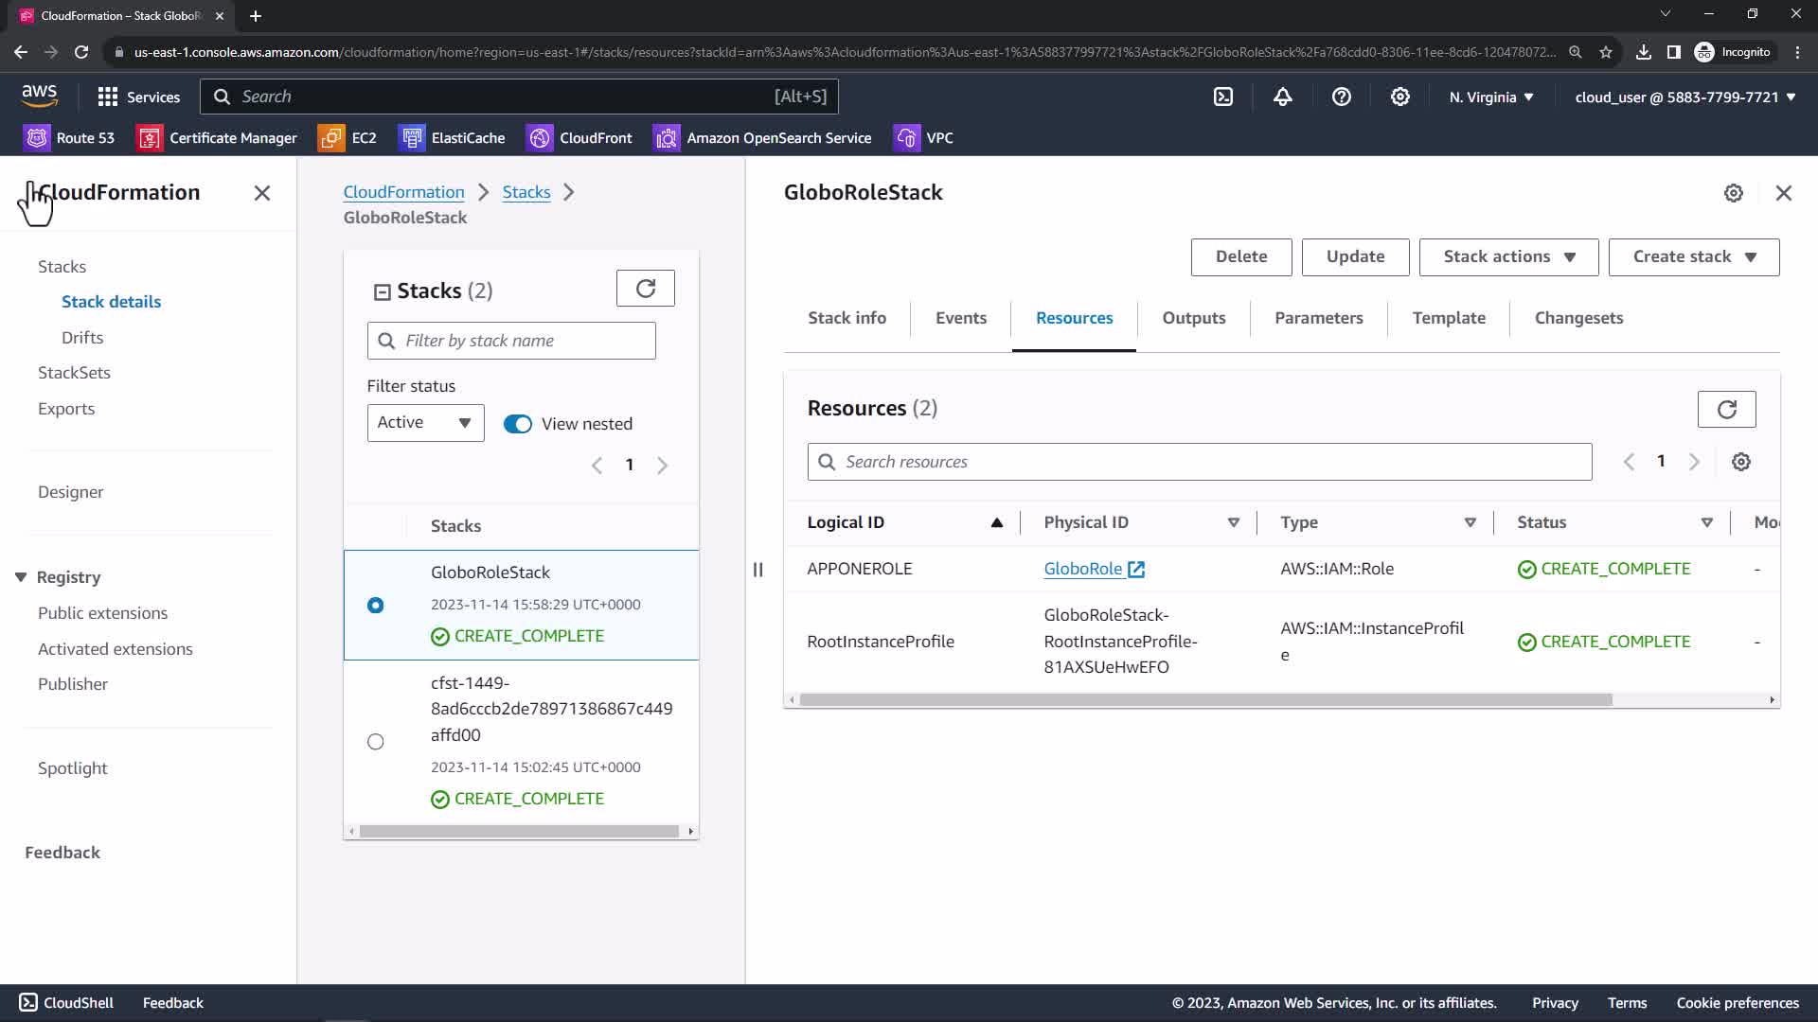Click the Delete stack button
The width and height of the screenshot is (1818, 1022).
(1240, 257)
